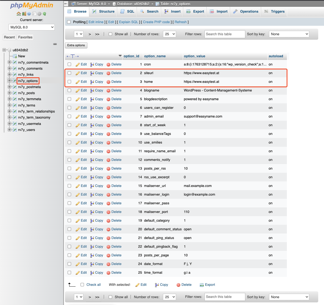Click the top Search this table field
Viewport: 324px width, 305px height.
[x=225, y=34]
